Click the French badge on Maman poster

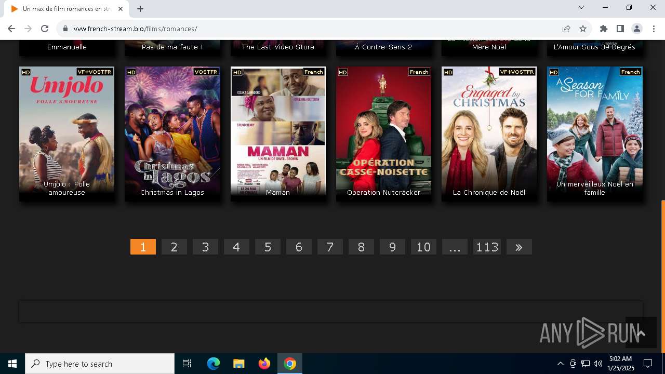coord(313,72)
